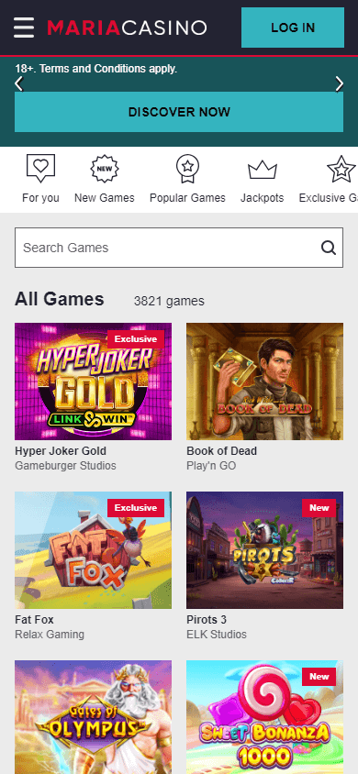Open Book of Dead game thumbnail
This screenshot has width=358, height=774.
coord(264,381)
